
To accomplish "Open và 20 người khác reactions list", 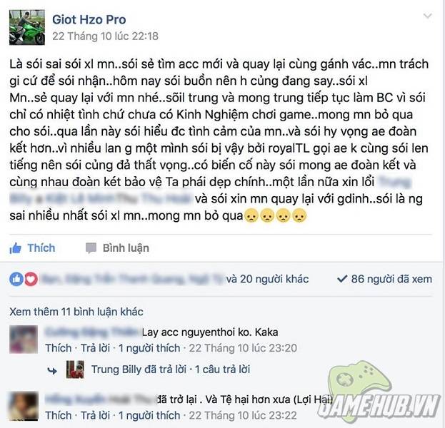I will point(267,279).
